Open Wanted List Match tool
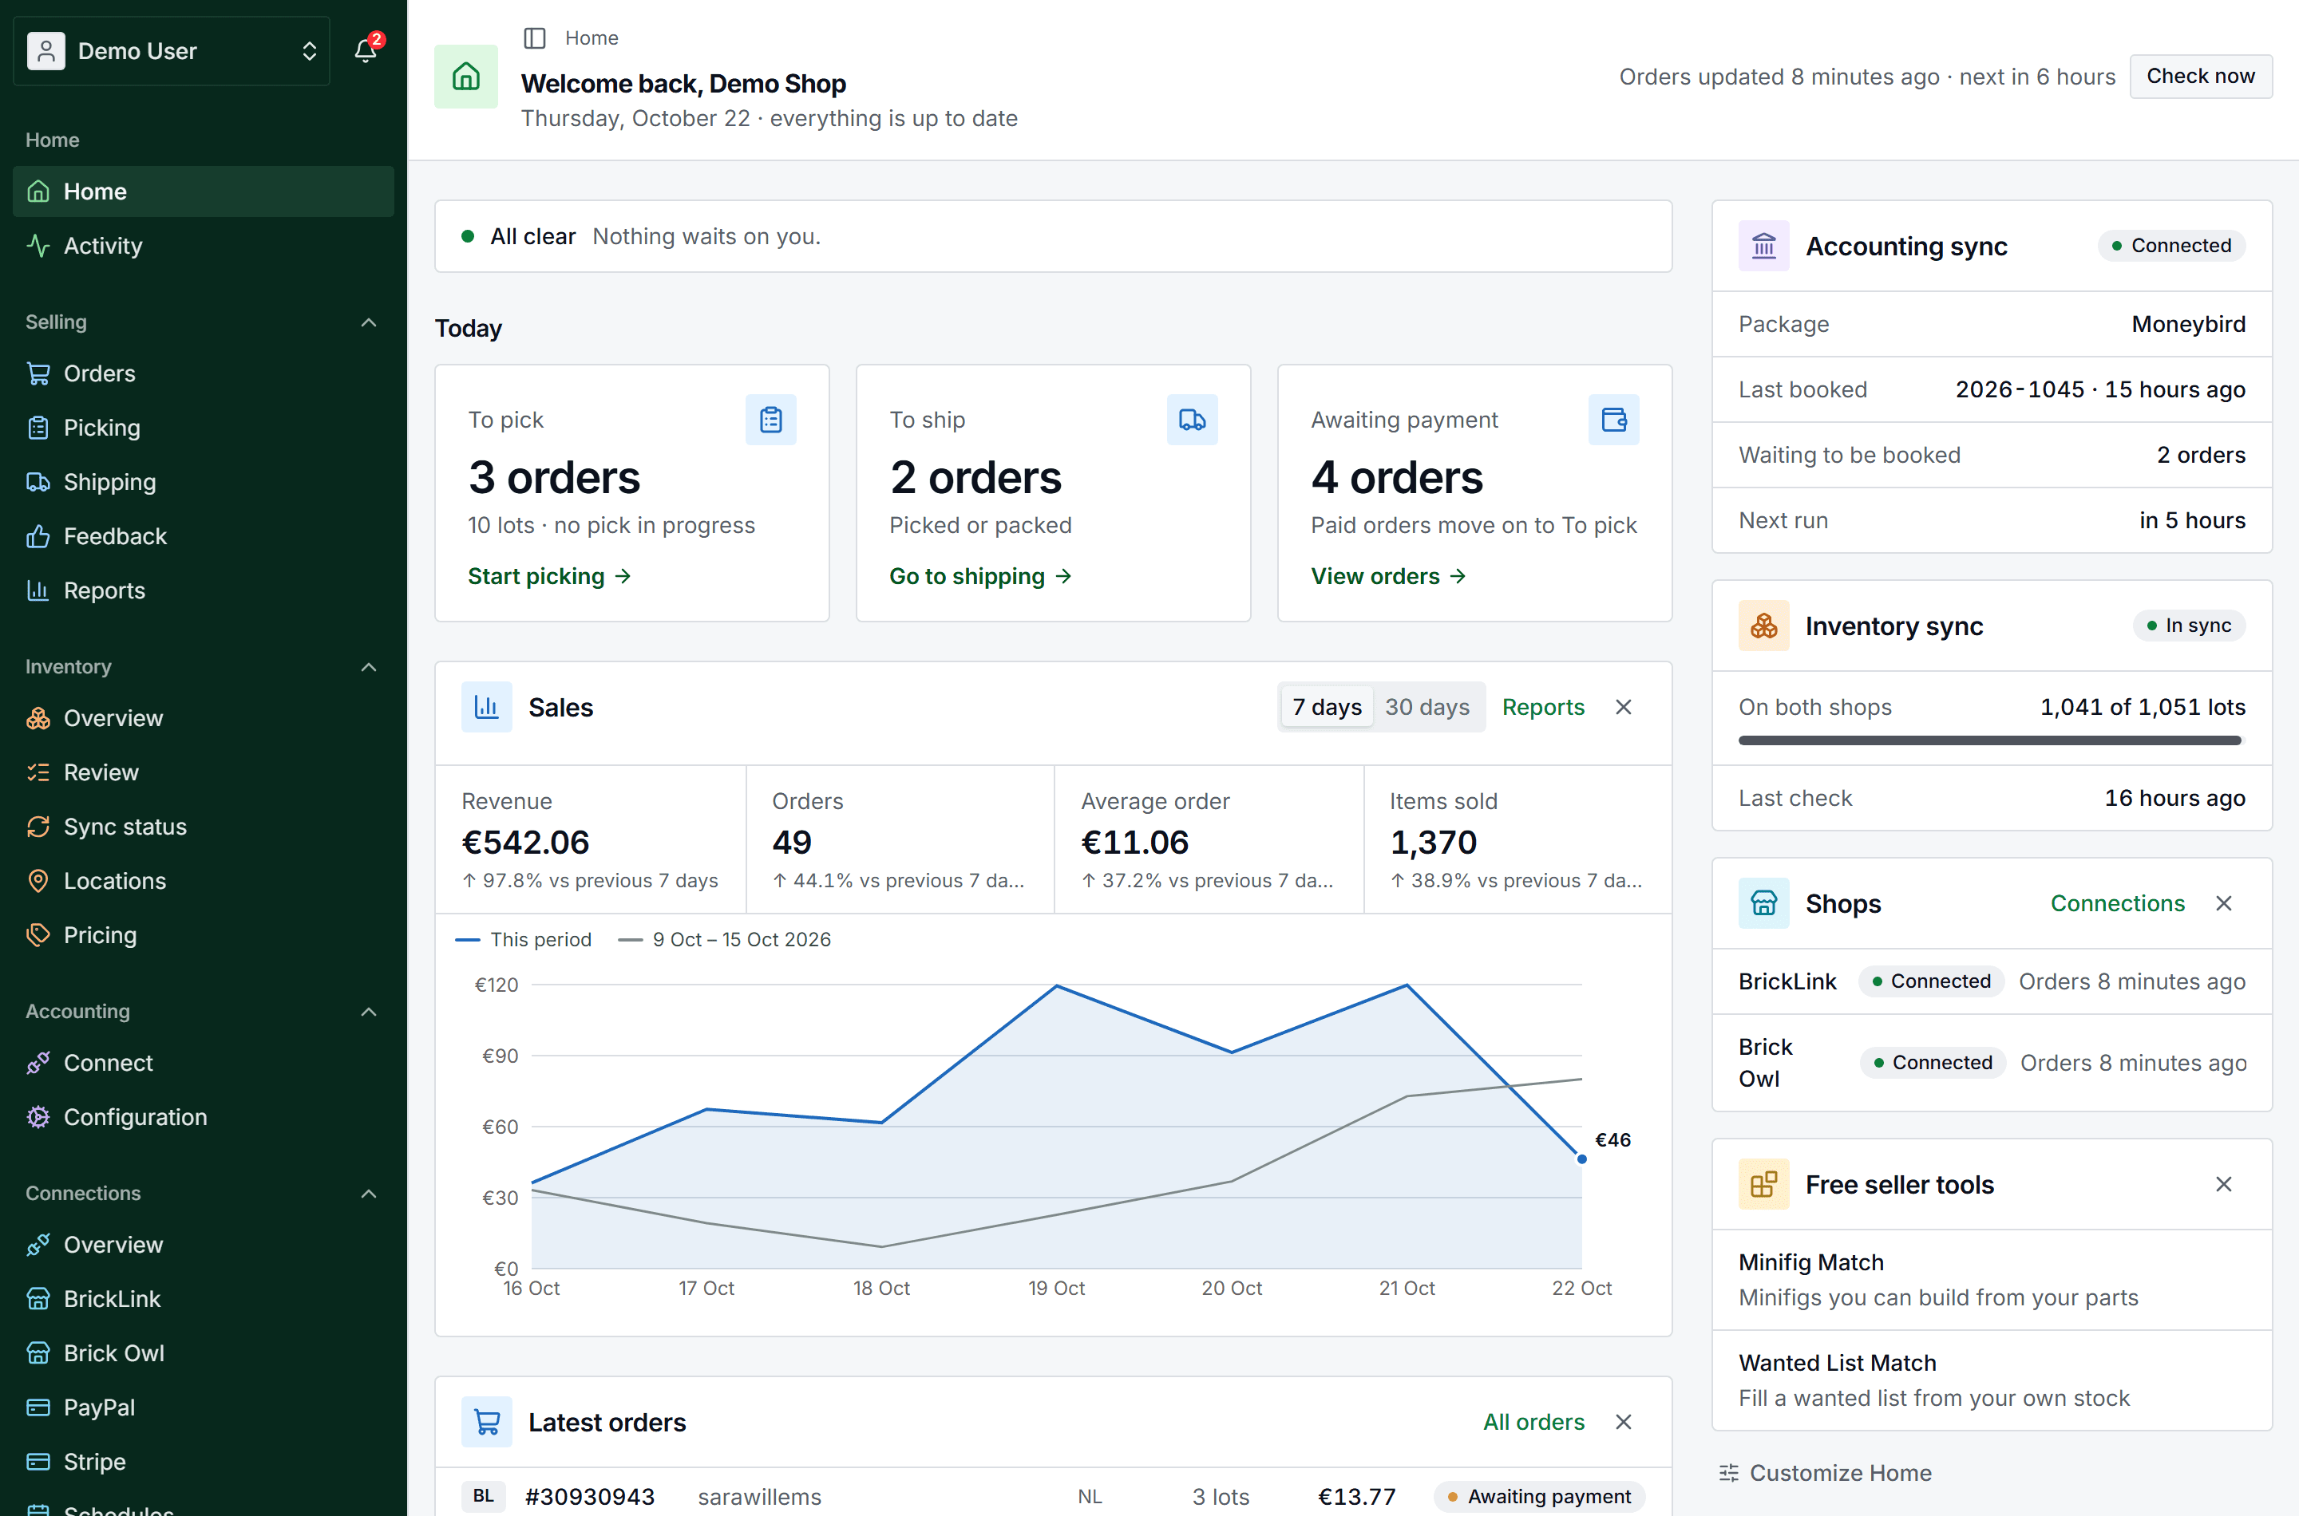The image size is (2299, 1516). click(1992, 1380)
